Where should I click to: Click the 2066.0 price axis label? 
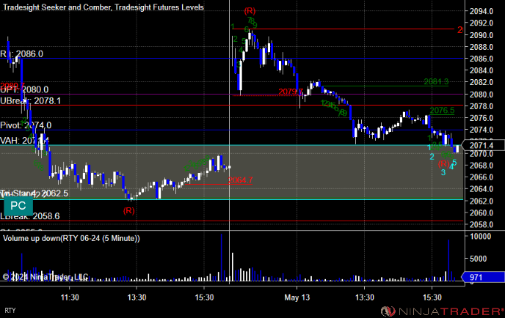482,177
